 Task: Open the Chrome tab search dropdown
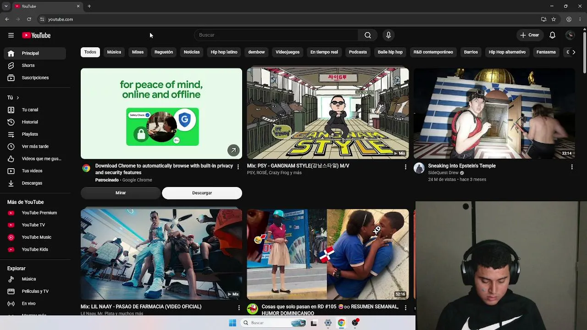(x=6, y=6)
